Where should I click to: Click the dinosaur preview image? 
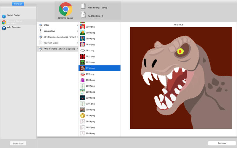click(x=181, y=78)
